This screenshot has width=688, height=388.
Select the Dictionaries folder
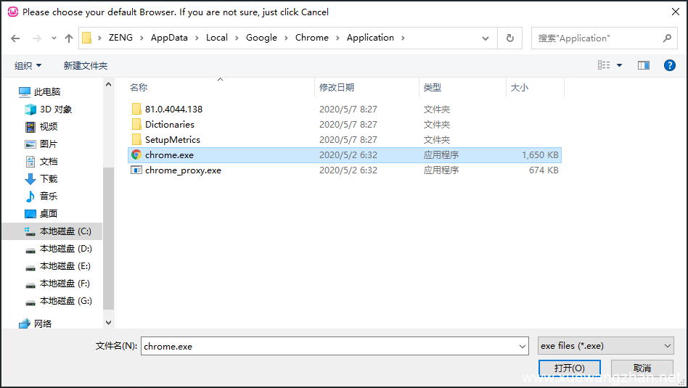tap(169, 125)
